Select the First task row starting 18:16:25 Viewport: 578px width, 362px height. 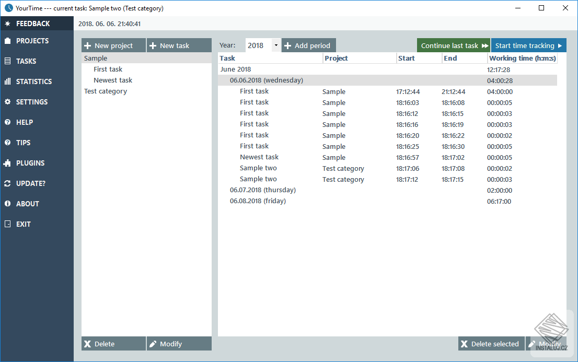pyautogui.click(x=387, y=146)
